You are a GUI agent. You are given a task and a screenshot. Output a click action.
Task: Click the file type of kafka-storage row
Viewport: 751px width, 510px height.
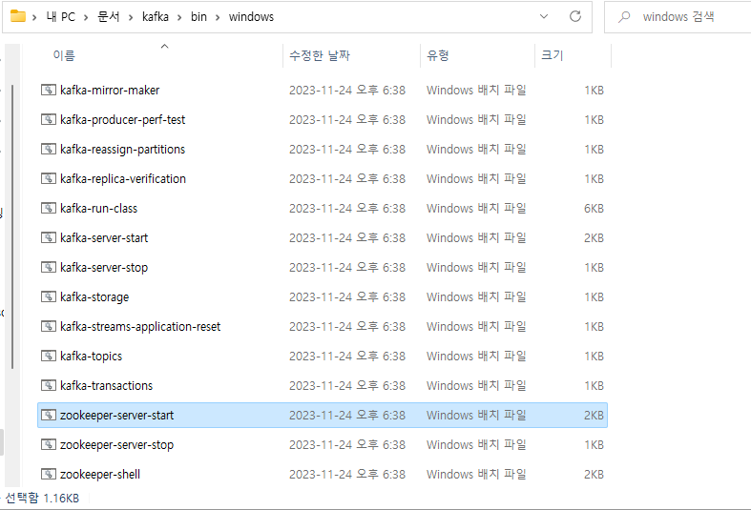pos(476,297)
